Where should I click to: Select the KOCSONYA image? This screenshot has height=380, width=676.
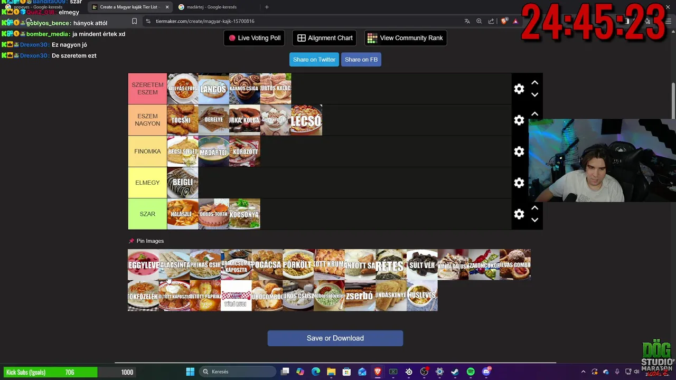click(x=245, y=214)
